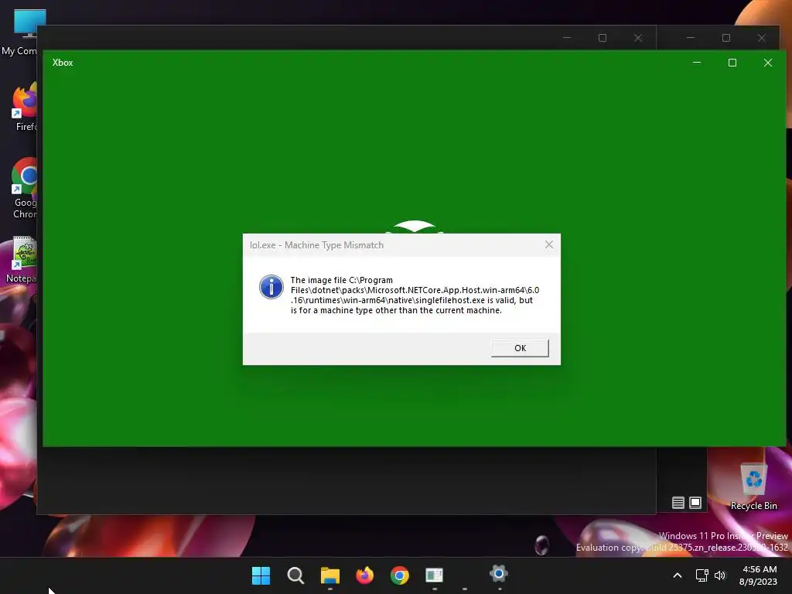Close the lol.exe error dialog
792x594 pixels.
click(x=549, y=245)
